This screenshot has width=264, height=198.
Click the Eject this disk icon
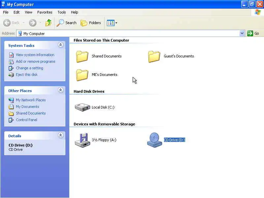11,75
